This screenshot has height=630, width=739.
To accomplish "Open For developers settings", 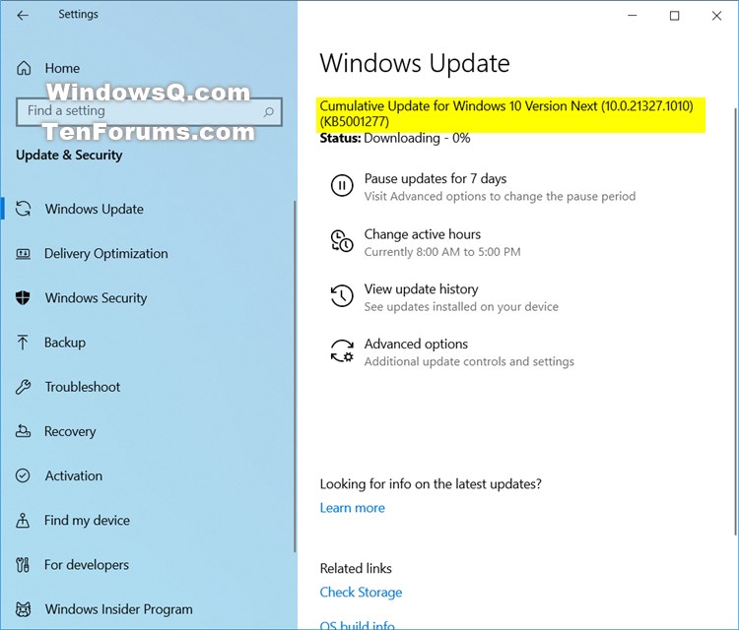I will (x=87, y=565).
